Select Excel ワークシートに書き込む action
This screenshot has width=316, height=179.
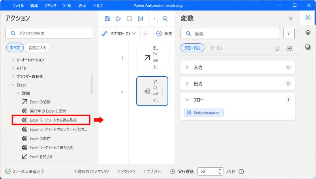click(47, 148)
